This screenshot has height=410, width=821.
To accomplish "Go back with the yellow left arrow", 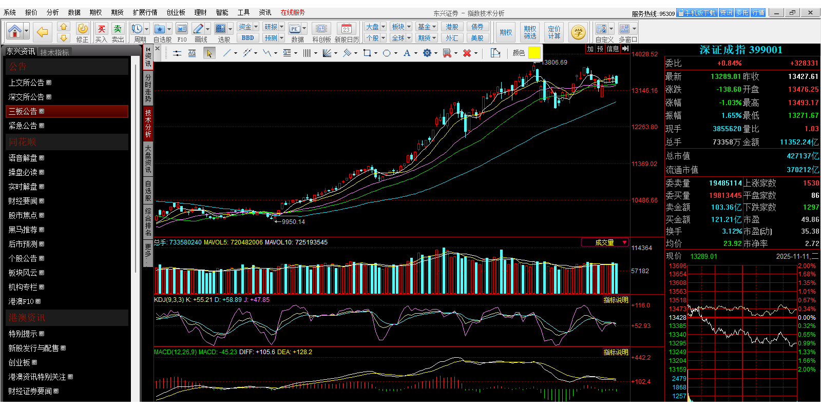I will 42,32.
